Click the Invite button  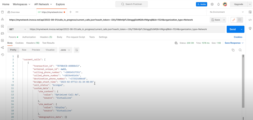[202, 4]
